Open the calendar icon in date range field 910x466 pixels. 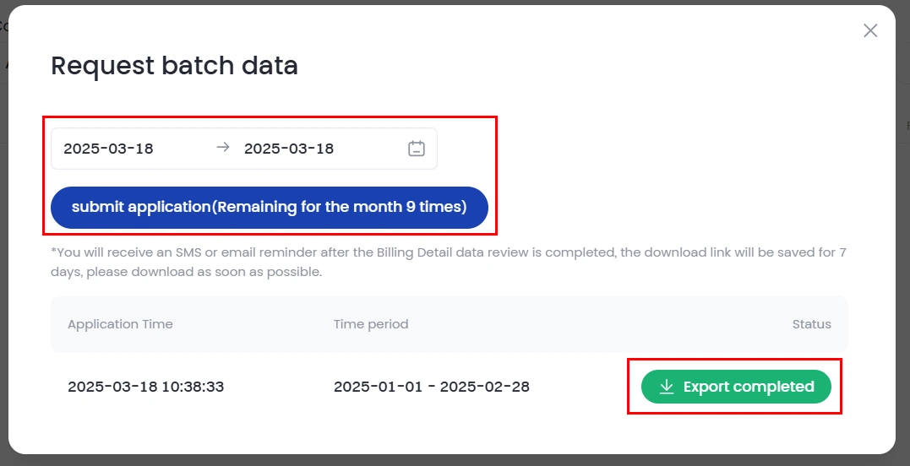click(416, 149)
